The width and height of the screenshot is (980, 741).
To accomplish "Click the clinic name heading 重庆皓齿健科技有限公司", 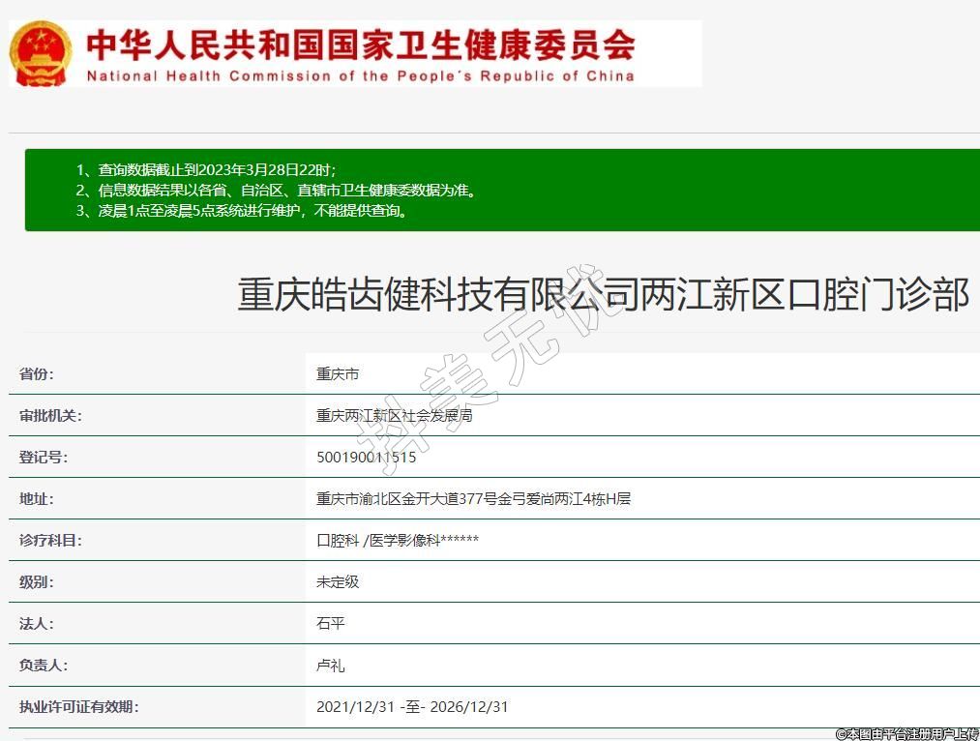I will coord(603,295).
